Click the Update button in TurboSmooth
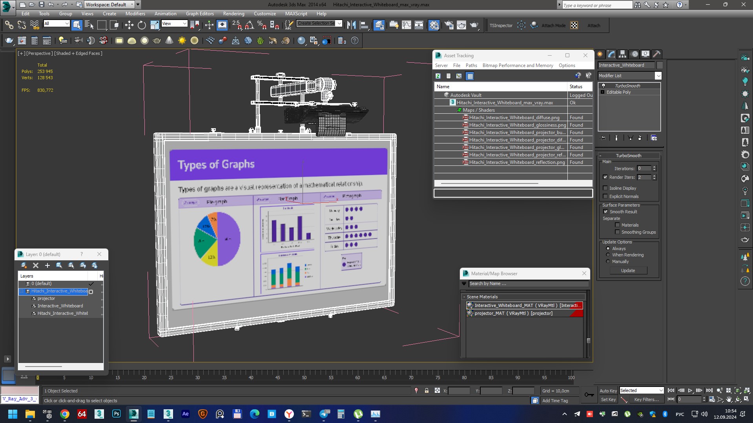Image resolution: width=753 pixels, height=423 pixels. coord(628,271)
